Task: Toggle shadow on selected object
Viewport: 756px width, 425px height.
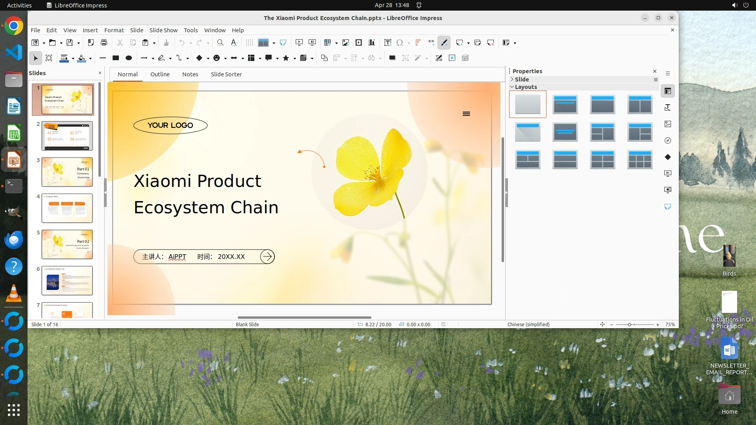Action: click(x=392, y=58)
